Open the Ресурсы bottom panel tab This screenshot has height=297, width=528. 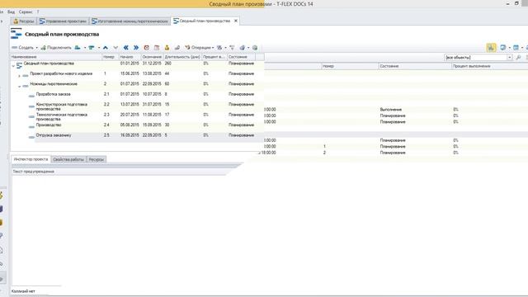[97, 159]
